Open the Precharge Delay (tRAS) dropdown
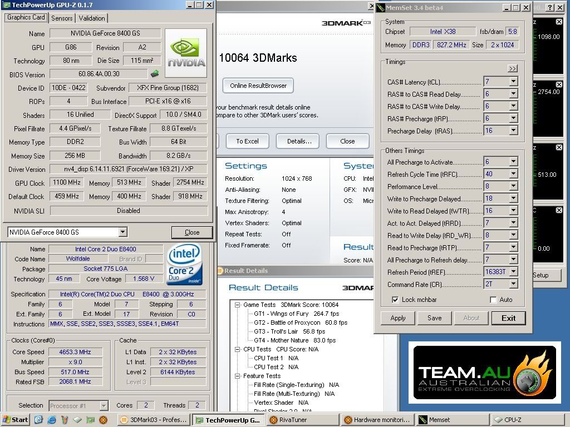570x427 pixels. (x=513, y=130)
